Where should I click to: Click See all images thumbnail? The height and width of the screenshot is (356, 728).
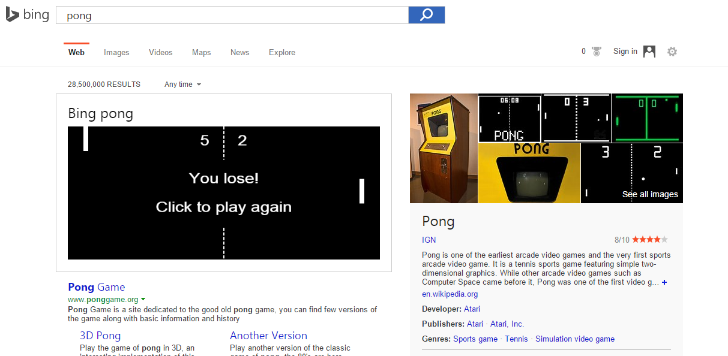[x=632, y=173]
